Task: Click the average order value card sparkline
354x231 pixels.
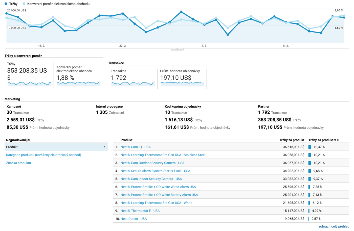Action: coord(182,84)
